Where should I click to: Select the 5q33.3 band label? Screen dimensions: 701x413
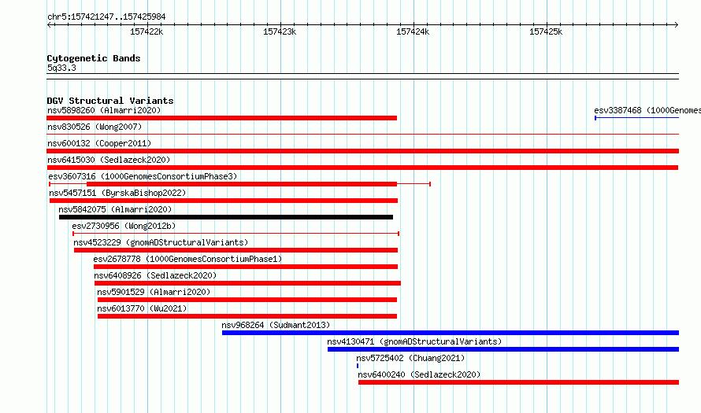[61, 68]
